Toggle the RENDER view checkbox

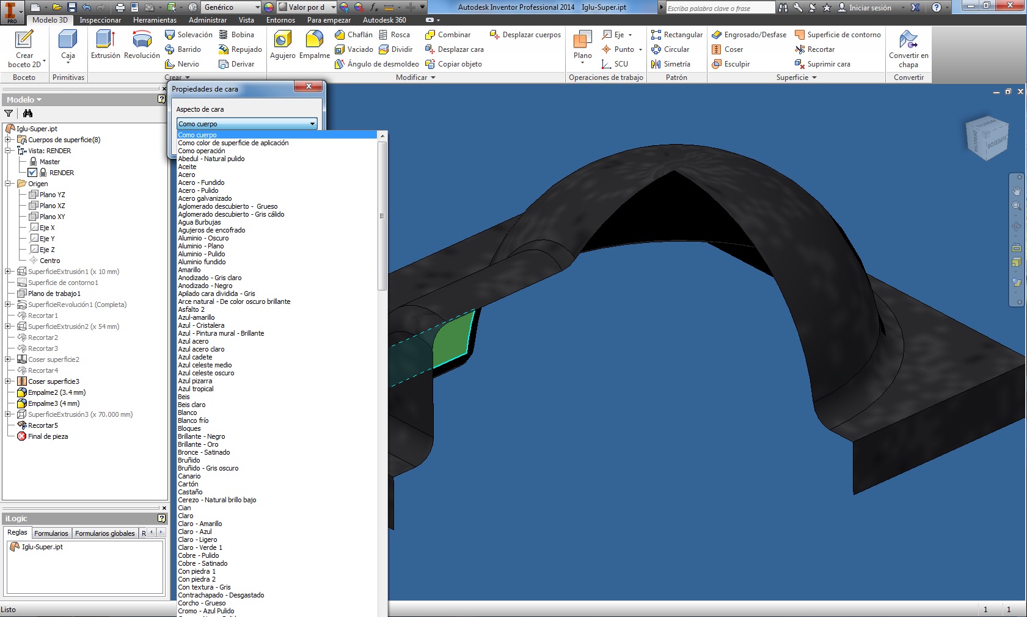tap(32, 173)
